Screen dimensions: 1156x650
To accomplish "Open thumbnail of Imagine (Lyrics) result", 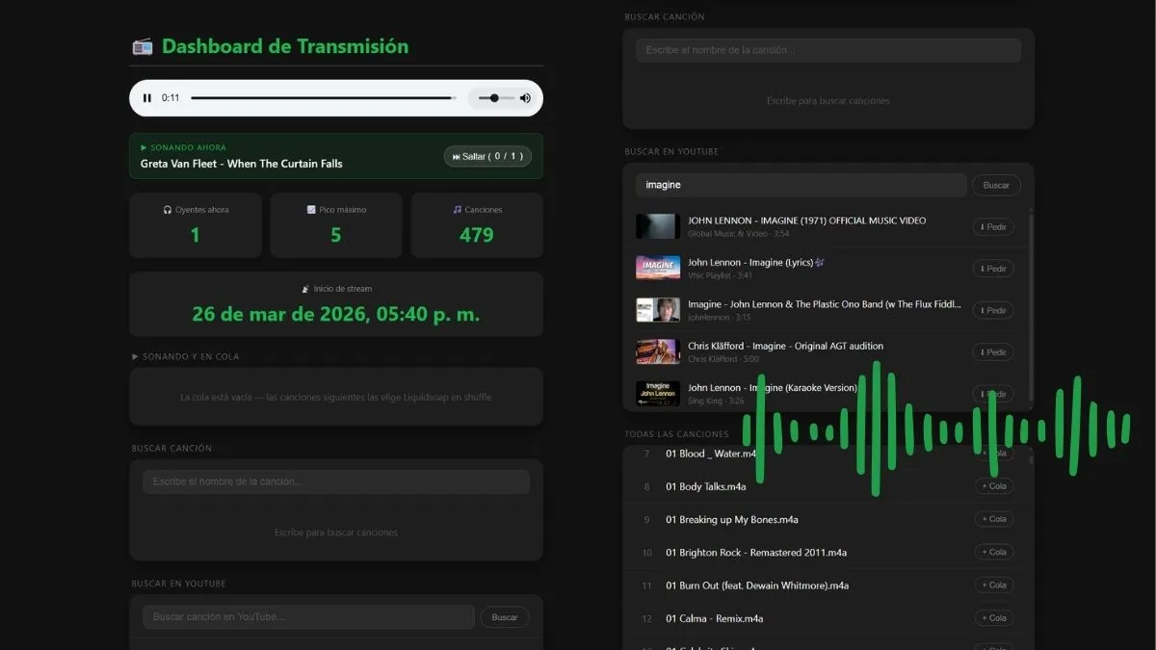I will coord(658,268).
